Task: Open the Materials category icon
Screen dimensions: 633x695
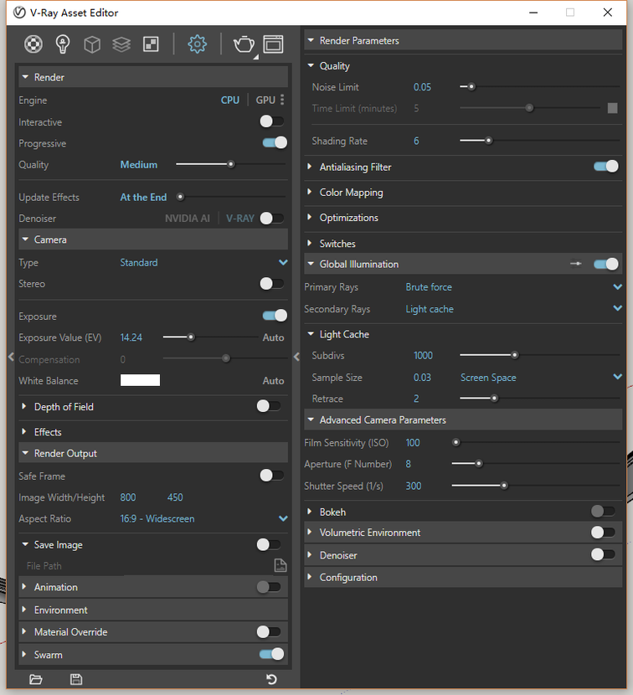Action: (x=33, y=44)
